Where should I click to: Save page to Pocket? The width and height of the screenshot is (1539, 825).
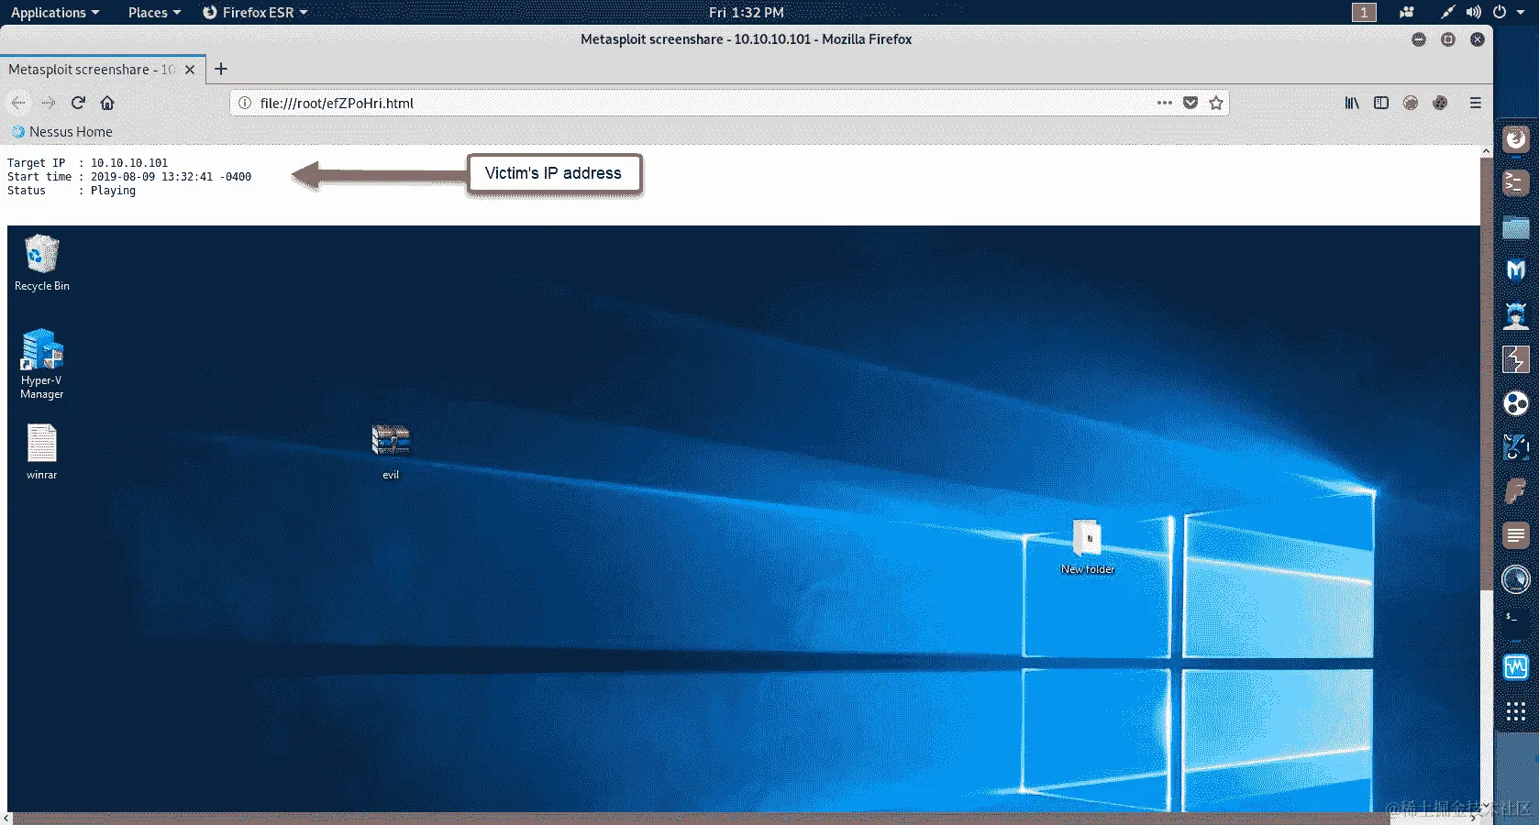(x=1190, y=103)
